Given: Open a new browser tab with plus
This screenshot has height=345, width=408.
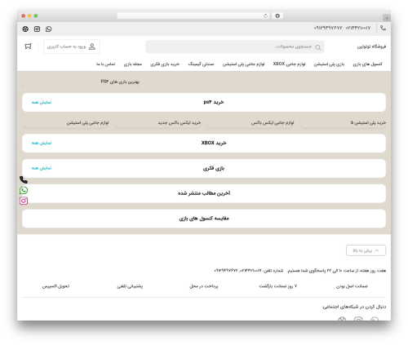Looking at the screenshot, I should tap(387, 18).
